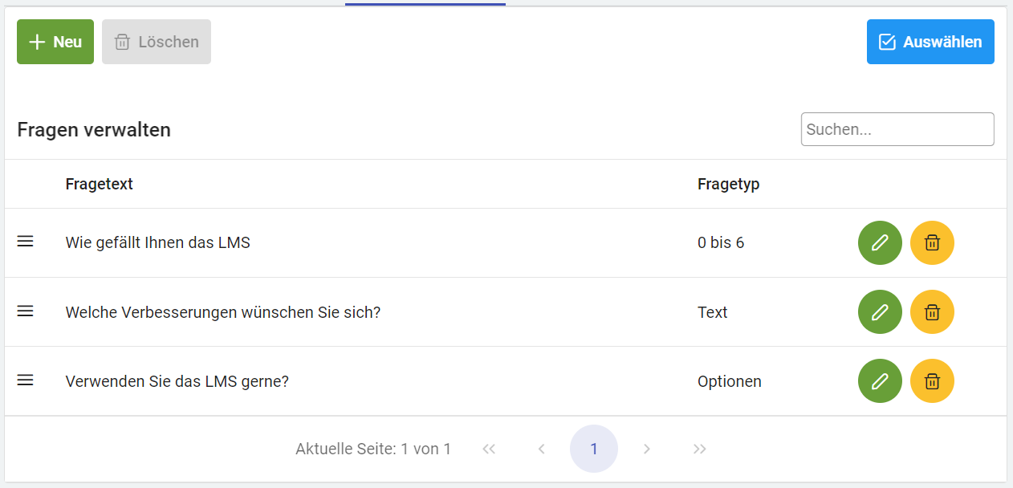Edit the 'Wie gefällt Ihnen das LMS' question
The image size is (1013, 488).
(x=880, y=242)
